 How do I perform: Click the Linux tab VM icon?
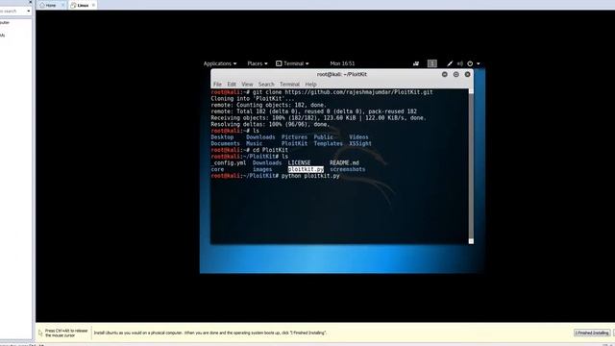73,5
